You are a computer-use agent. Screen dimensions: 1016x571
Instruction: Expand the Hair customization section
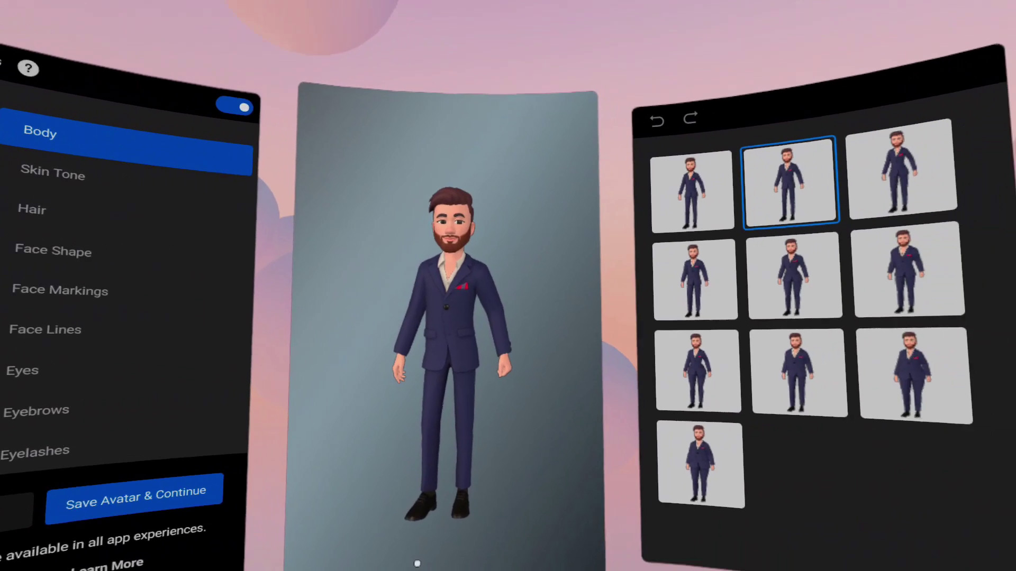click(32, 209)
